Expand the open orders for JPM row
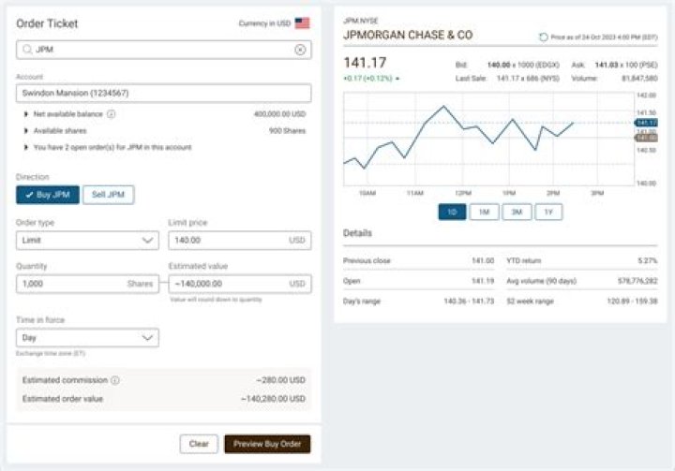Screen dimensions: 675x471 (x=24, y=147)
